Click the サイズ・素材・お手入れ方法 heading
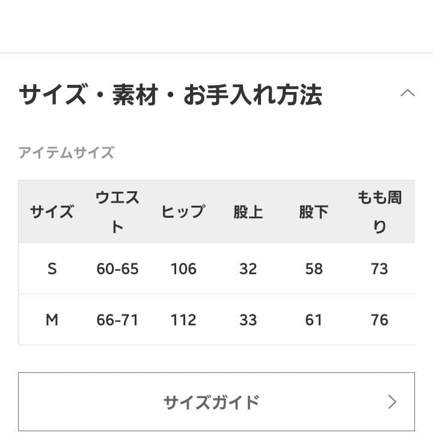This screenshot has width=433, height=433. (170, 95)
